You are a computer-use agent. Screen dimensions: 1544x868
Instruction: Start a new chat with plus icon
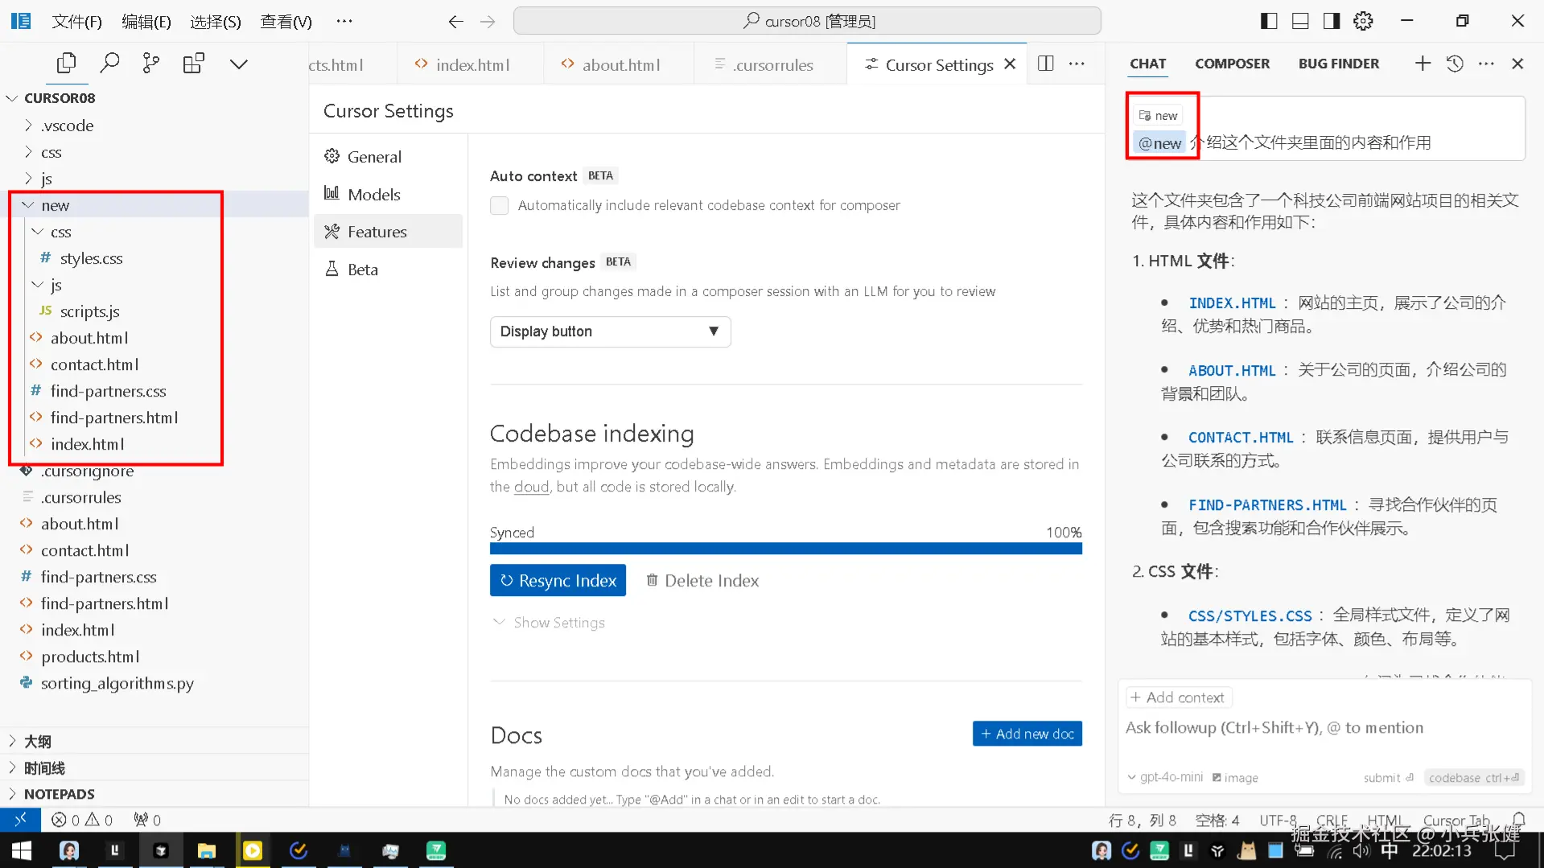tap(1423, 64)
